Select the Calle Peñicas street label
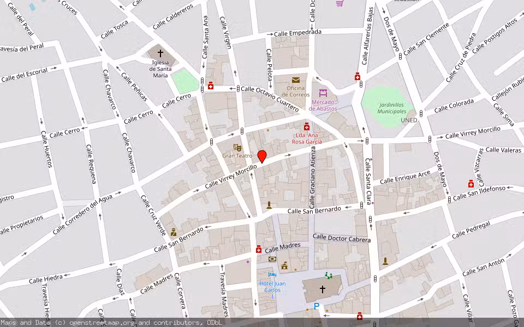The width and height of the screenshot is (524, 327). [x=134, y=87]
